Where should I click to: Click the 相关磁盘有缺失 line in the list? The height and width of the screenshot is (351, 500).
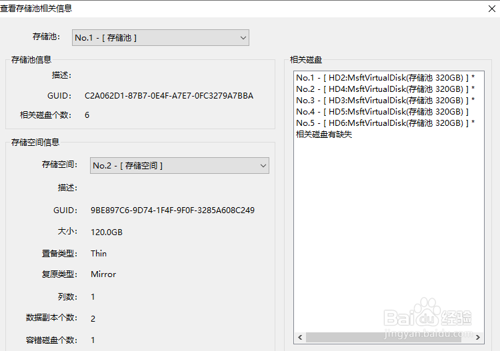324,135
